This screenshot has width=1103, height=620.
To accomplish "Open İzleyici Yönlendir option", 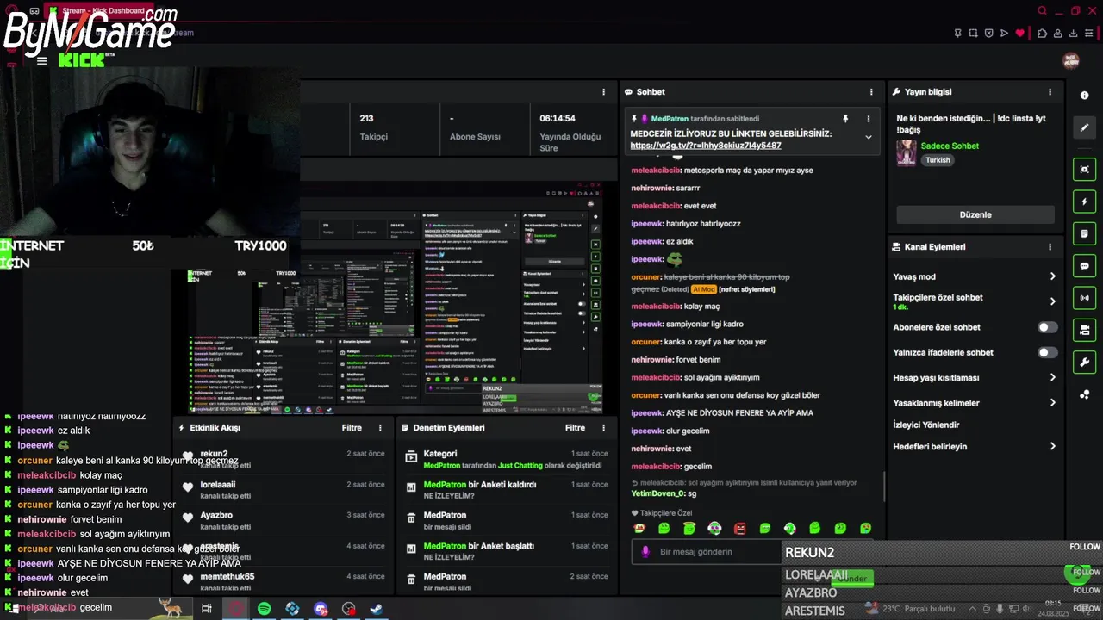I will (926, 425).
